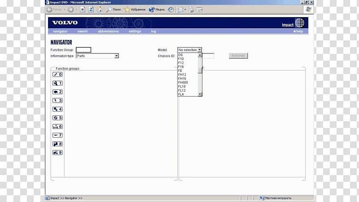The image size is (359, 202).
Task: Open the Media toolbar button
Action: click(x=157, y=9)
